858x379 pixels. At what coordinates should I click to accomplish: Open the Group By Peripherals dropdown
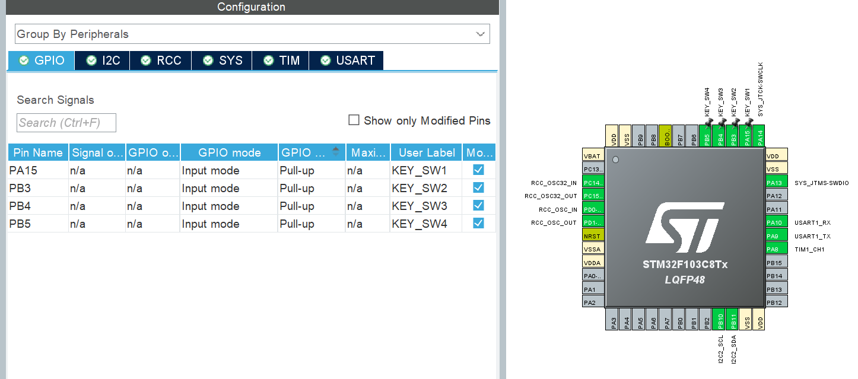[x=252, y=34]
